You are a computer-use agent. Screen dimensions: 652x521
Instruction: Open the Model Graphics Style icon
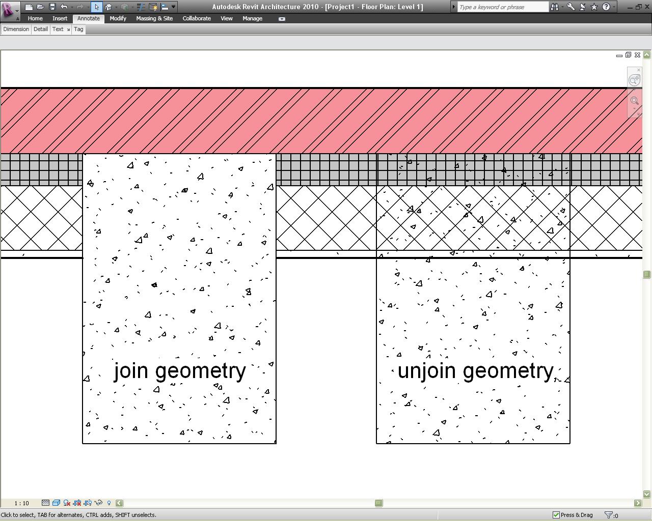[56, 503]
